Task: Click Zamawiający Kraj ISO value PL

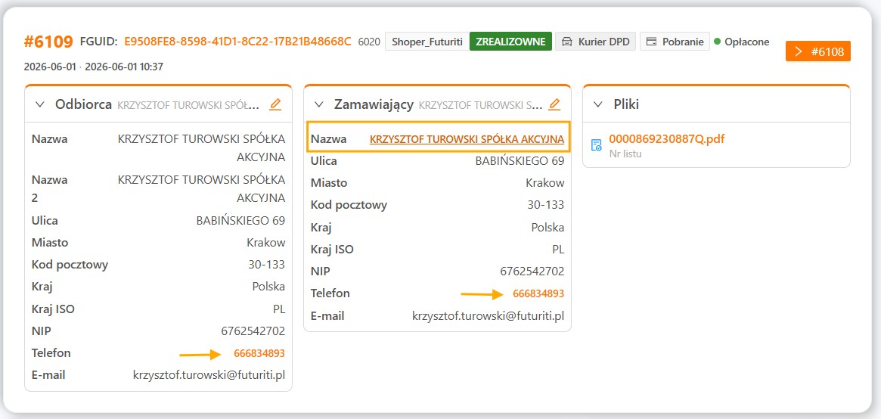Action: [x=558, y=250]
